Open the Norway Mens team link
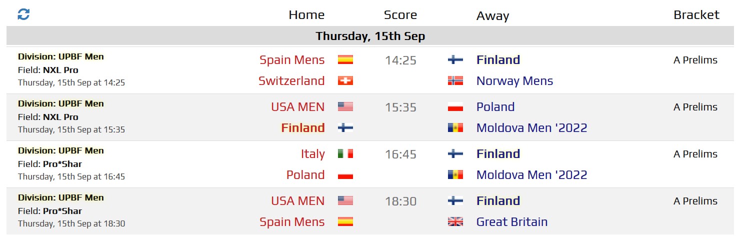This screenshot has width=741, height=242. [514, 80]
